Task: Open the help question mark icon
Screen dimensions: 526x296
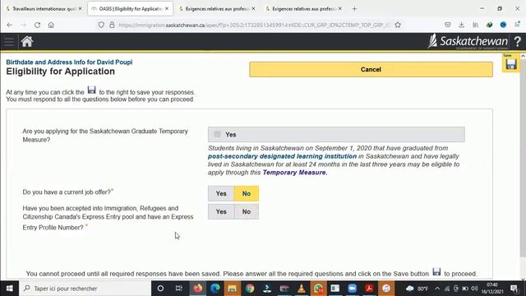Action: click(517, 42)
